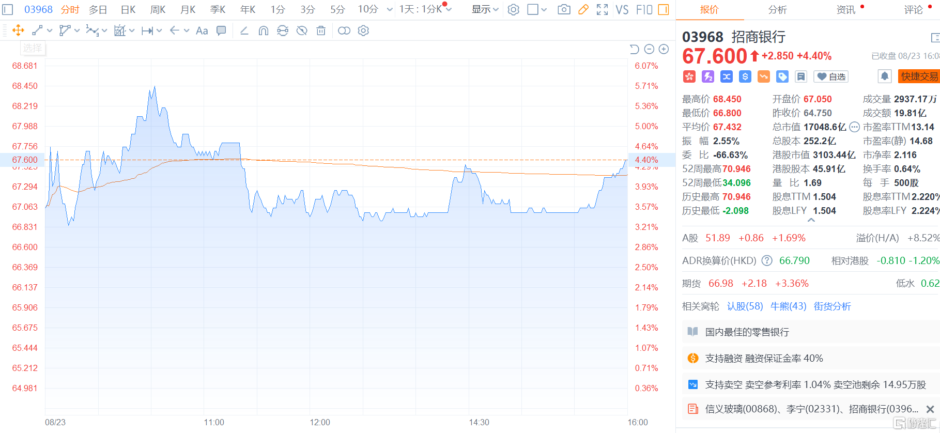This screenshot has height=433, width=940.
Task: Collapse the quote details chevron
Action: tap(811, 220)
